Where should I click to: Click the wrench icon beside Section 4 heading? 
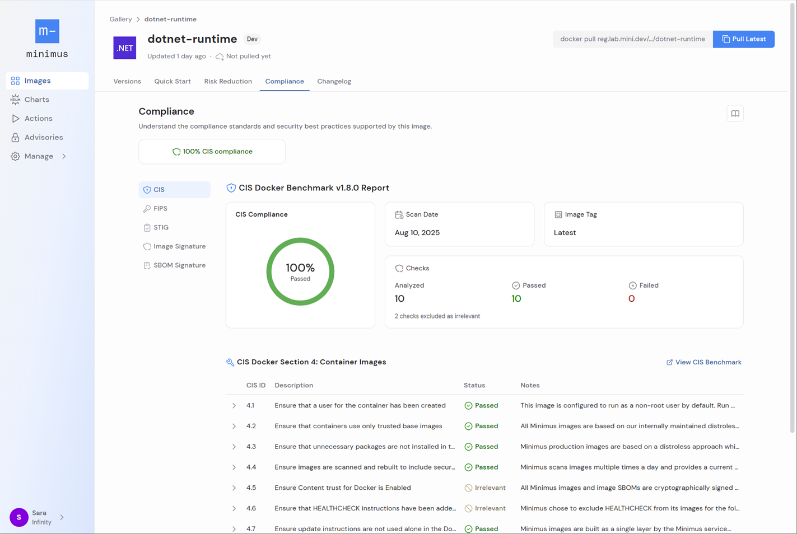(230, 362)
